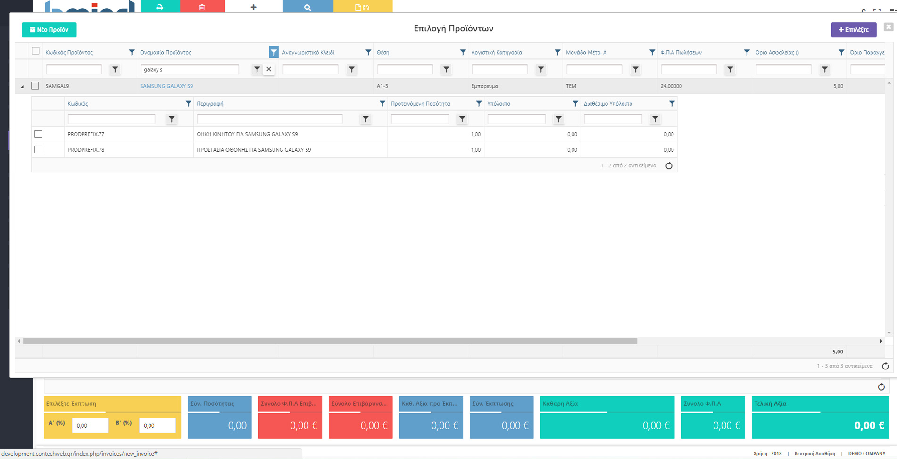This screenshot has width=897, height=459.
Task: Collapse the SAMGAL9 row detail
Action: point(22,86)
